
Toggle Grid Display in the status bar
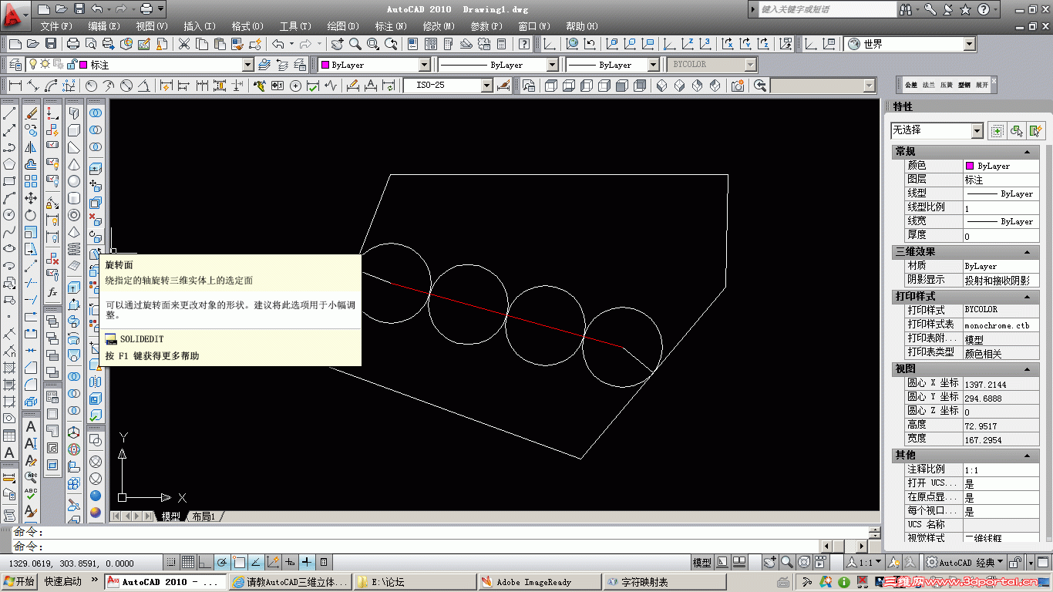(x=187, y=562)
